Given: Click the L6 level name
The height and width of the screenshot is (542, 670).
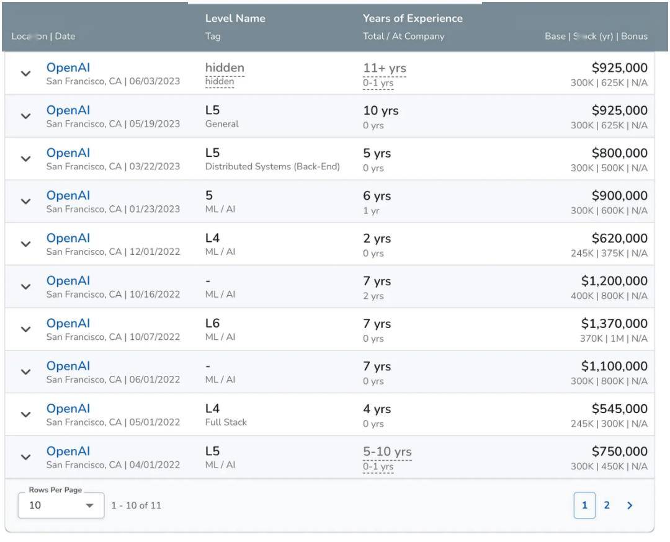Looking at the screenshot, I should click(x=212, y=323).
